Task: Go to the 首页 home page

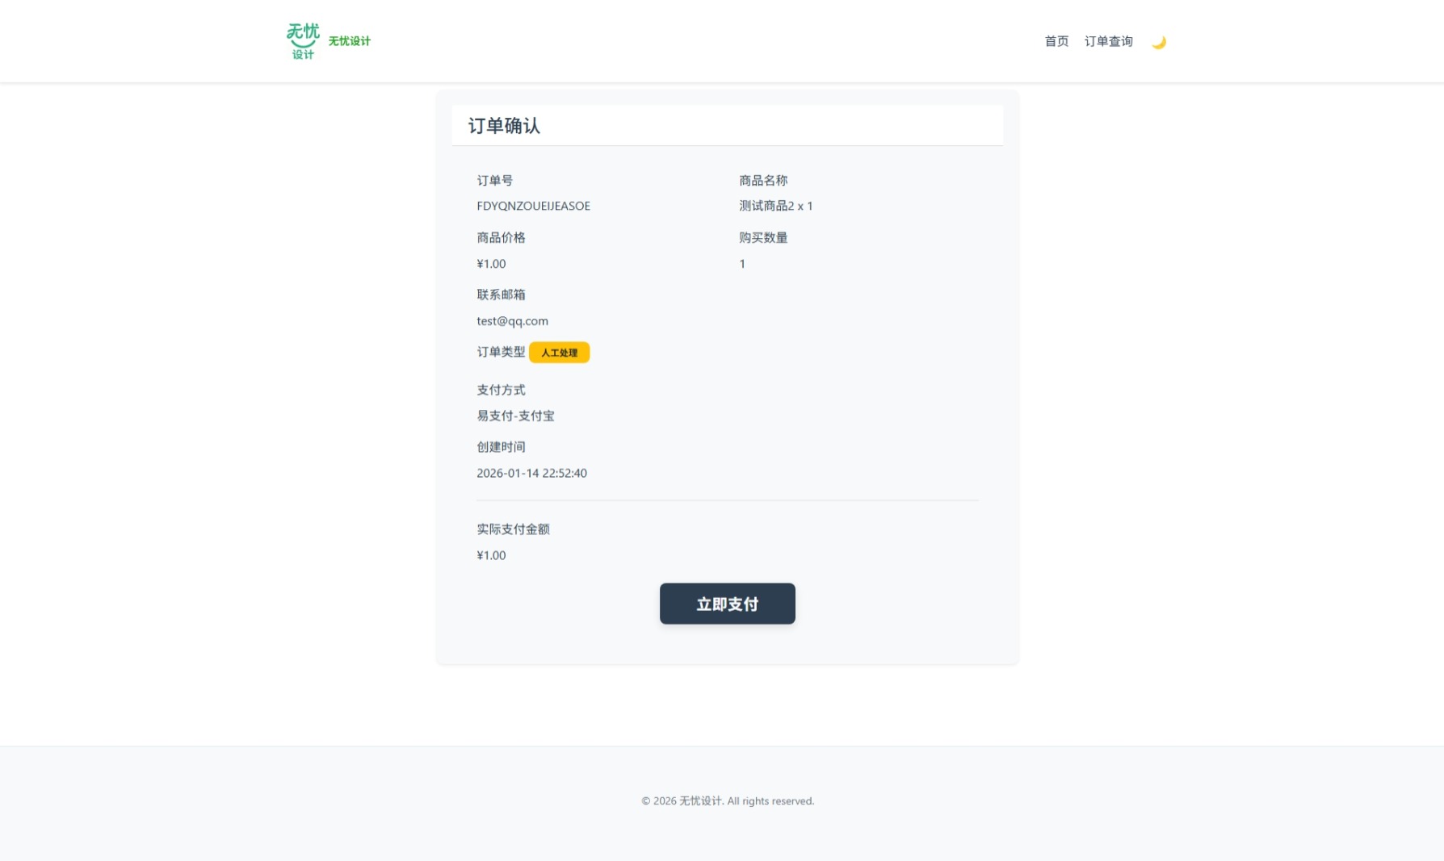Action: pyautogui.click(x=1056, y=41)
